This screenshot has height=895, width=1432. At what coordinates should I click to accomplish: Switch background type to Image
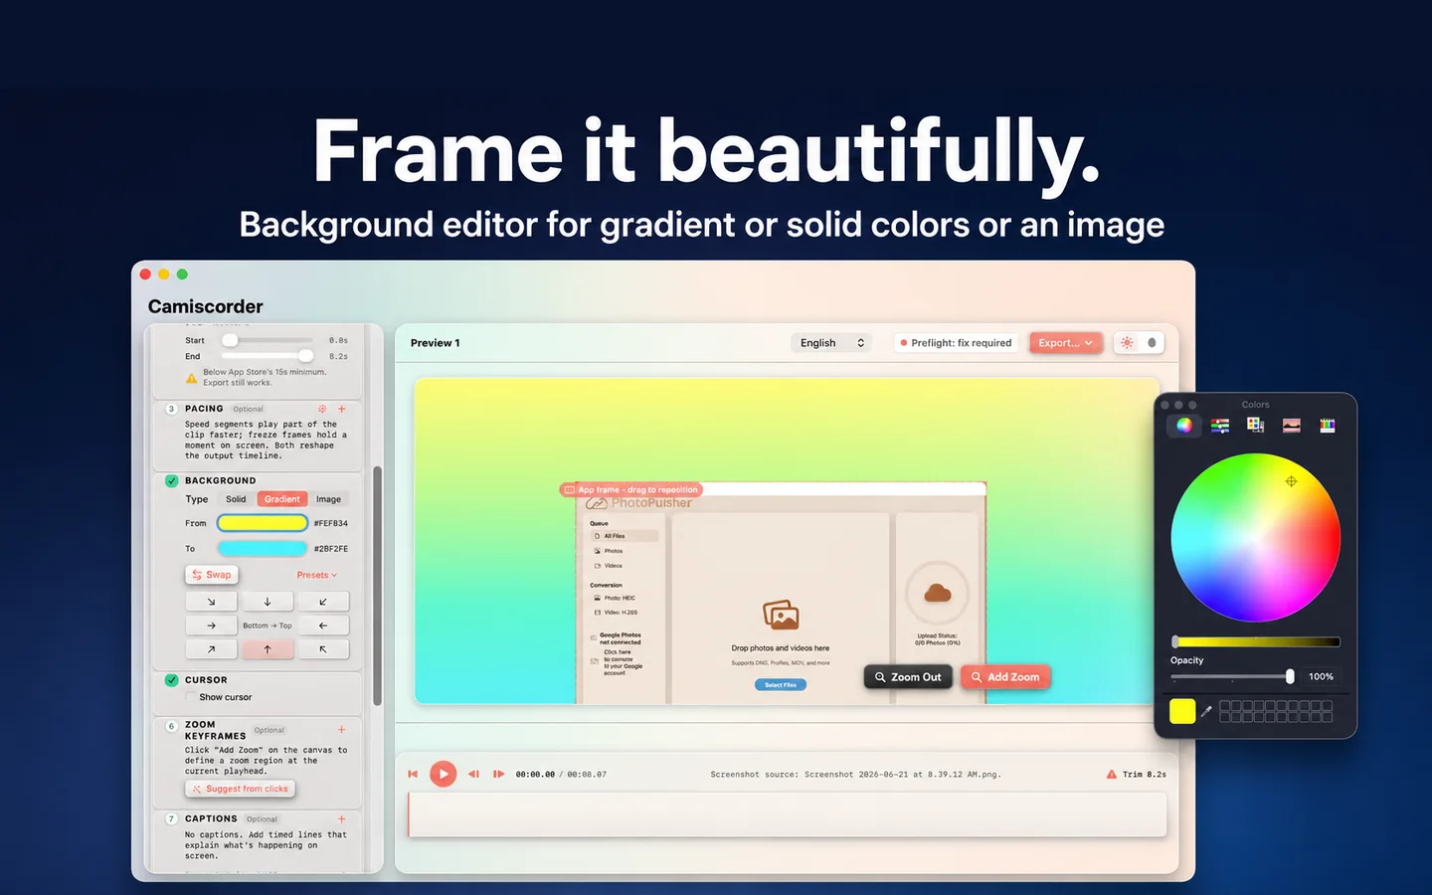coord(328,499)
